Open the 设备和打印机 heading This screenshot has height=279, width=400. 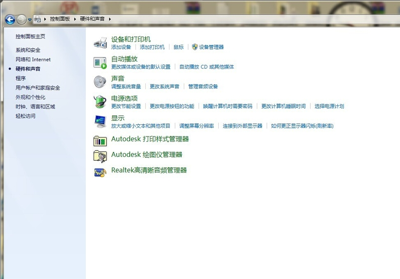131,39
